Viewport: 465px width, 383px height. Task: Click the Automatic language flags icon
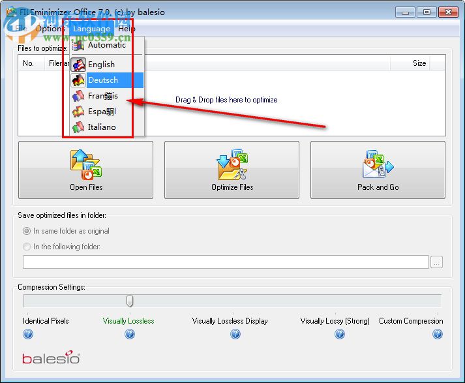click(79, 46)
